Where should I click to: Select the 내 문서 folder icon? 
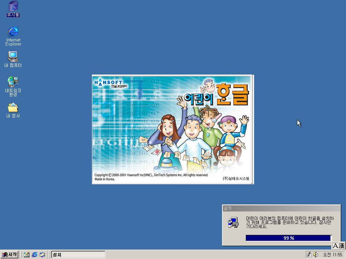pyautogui.click(x=13, y=110)
